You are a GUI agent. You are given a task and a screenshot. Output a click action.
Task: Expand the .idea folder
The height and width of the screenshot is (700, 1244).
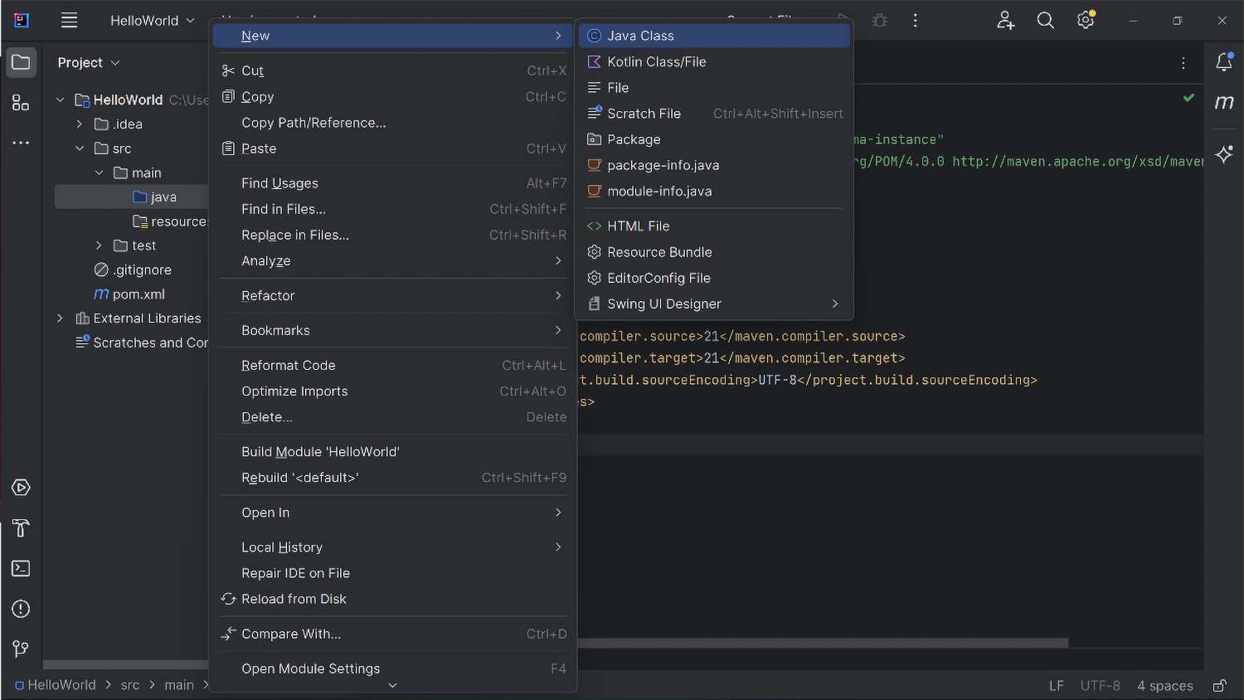[x=79, y=124]
